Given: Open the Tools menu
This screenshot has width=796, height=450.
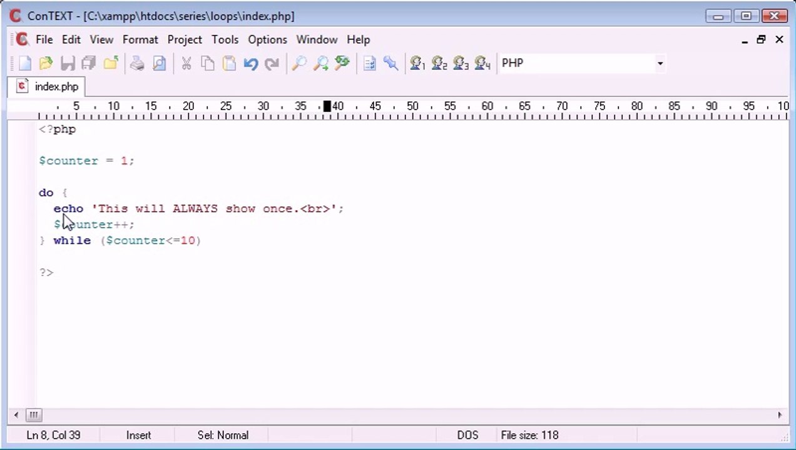Looking at the screenshot, I should coord(225,39).
